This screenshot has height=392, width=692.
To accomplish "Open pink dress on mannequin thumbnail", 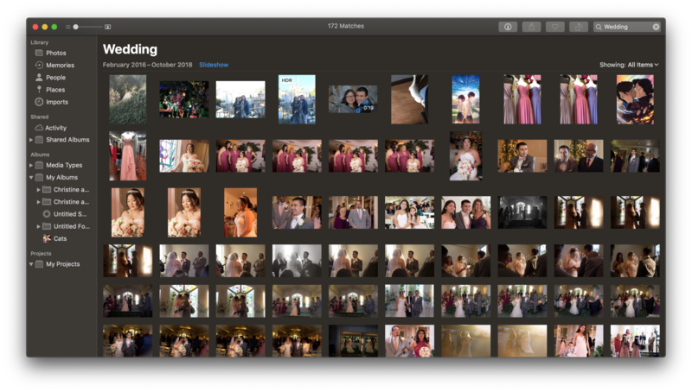I will [x=127, y=156].
